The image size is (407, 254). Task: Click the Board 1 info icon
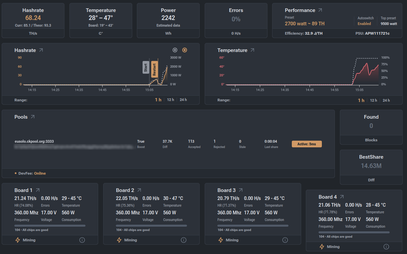(x=82, y=240)
